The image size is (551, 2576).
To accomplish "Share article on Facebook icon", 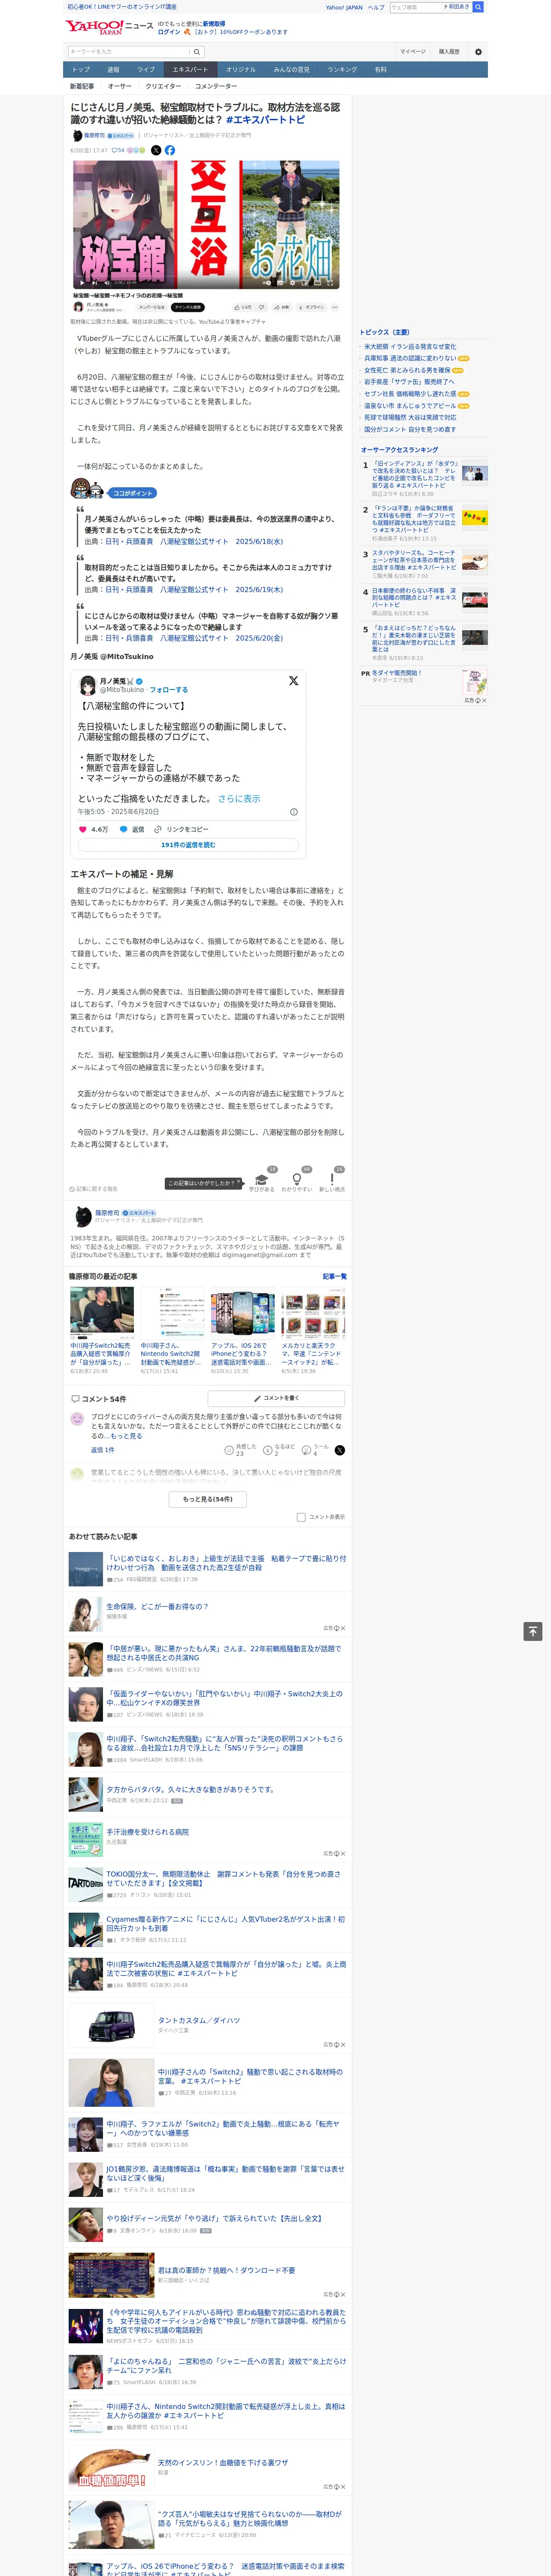I will tap(170, 150).
